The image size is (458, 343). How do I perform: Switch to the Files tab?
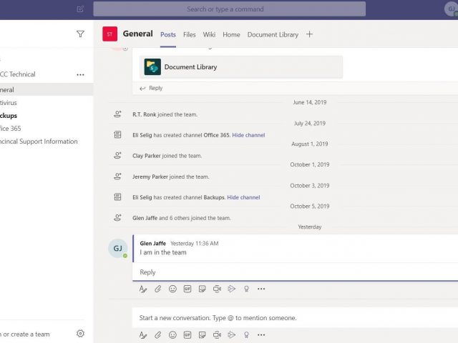(x=189, y=35)
